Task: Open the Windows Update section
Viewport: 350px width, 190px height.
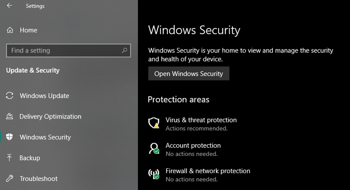Action: point(44,96)
